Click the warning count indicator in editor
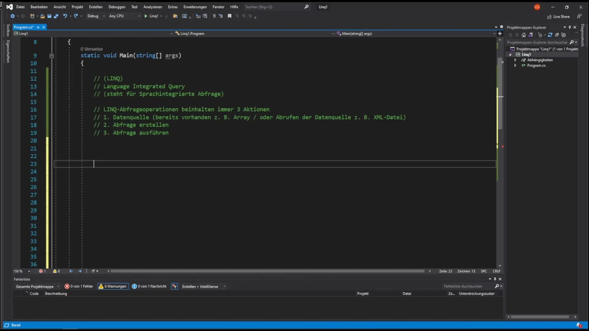This screenshot has height=331, width=589. coord(56,271)
